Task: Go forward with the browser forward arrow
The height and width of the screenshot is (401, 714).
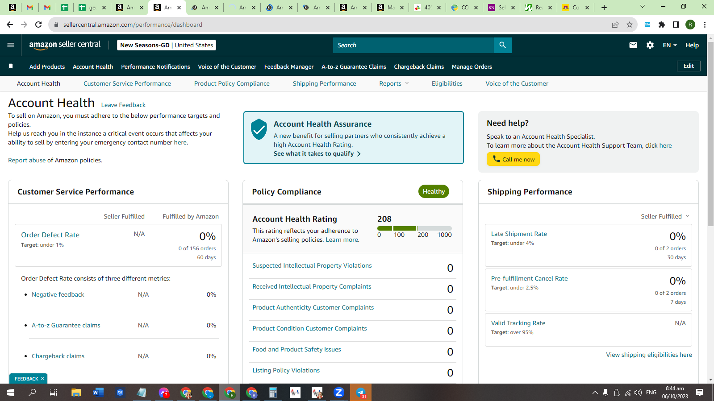Action: click(x=24, y=25)
